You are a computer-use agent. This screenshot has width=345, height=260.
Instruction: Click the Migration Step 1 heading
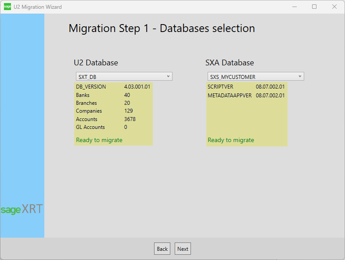click(162, 28)
